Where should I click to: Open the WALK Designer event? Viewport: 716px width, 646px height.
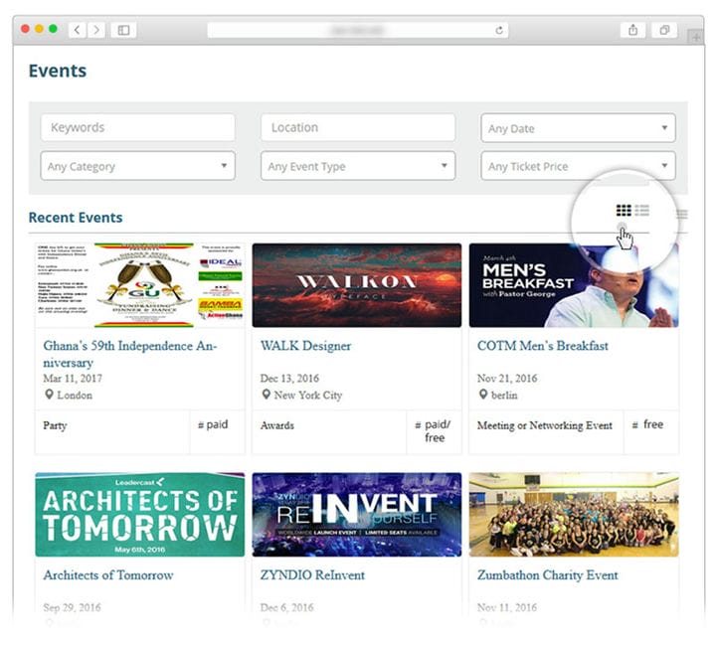[x=305, y=346]
